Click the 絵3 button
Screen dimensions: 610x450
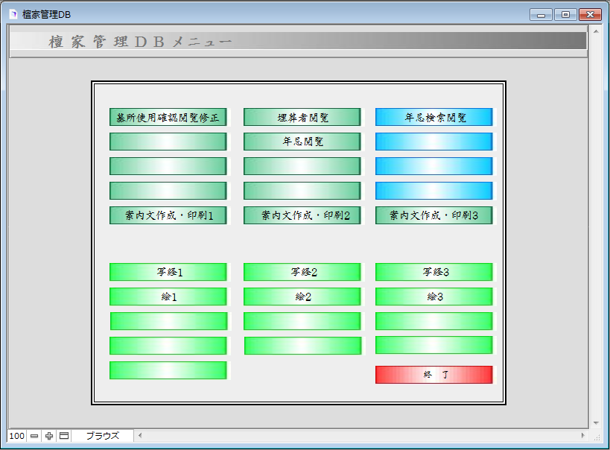[x=433, y=297]
